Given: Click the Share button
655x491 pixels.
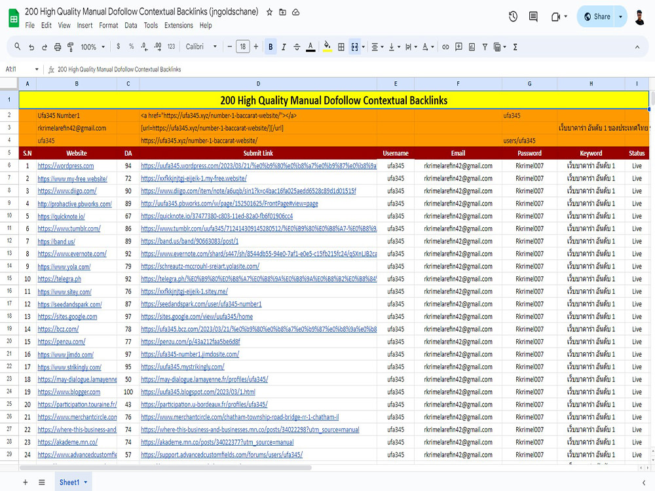Looking at the screenshot, I should 596,17.
